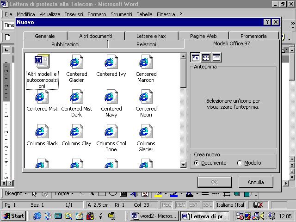Apply yellow Fill Color swatch button
Screen dimensions: 296x222
point(158,194)
